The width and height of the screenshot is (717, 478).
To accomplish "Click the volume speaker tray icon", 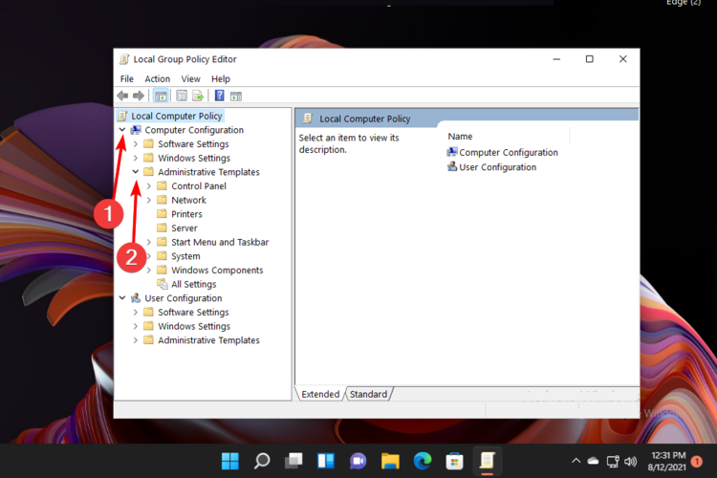I will pyautogui.click(x=631, y=461).
